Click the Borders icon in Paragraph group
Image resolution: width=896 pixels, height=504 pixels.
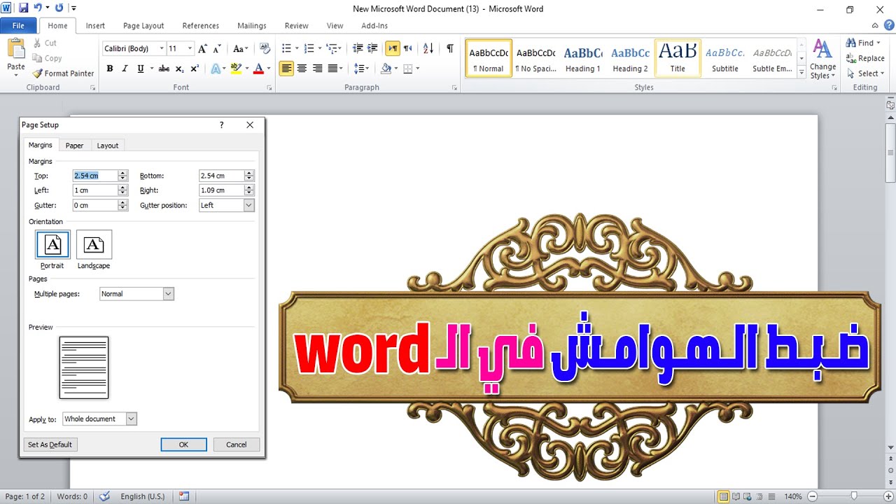click(x=407, y=69)
